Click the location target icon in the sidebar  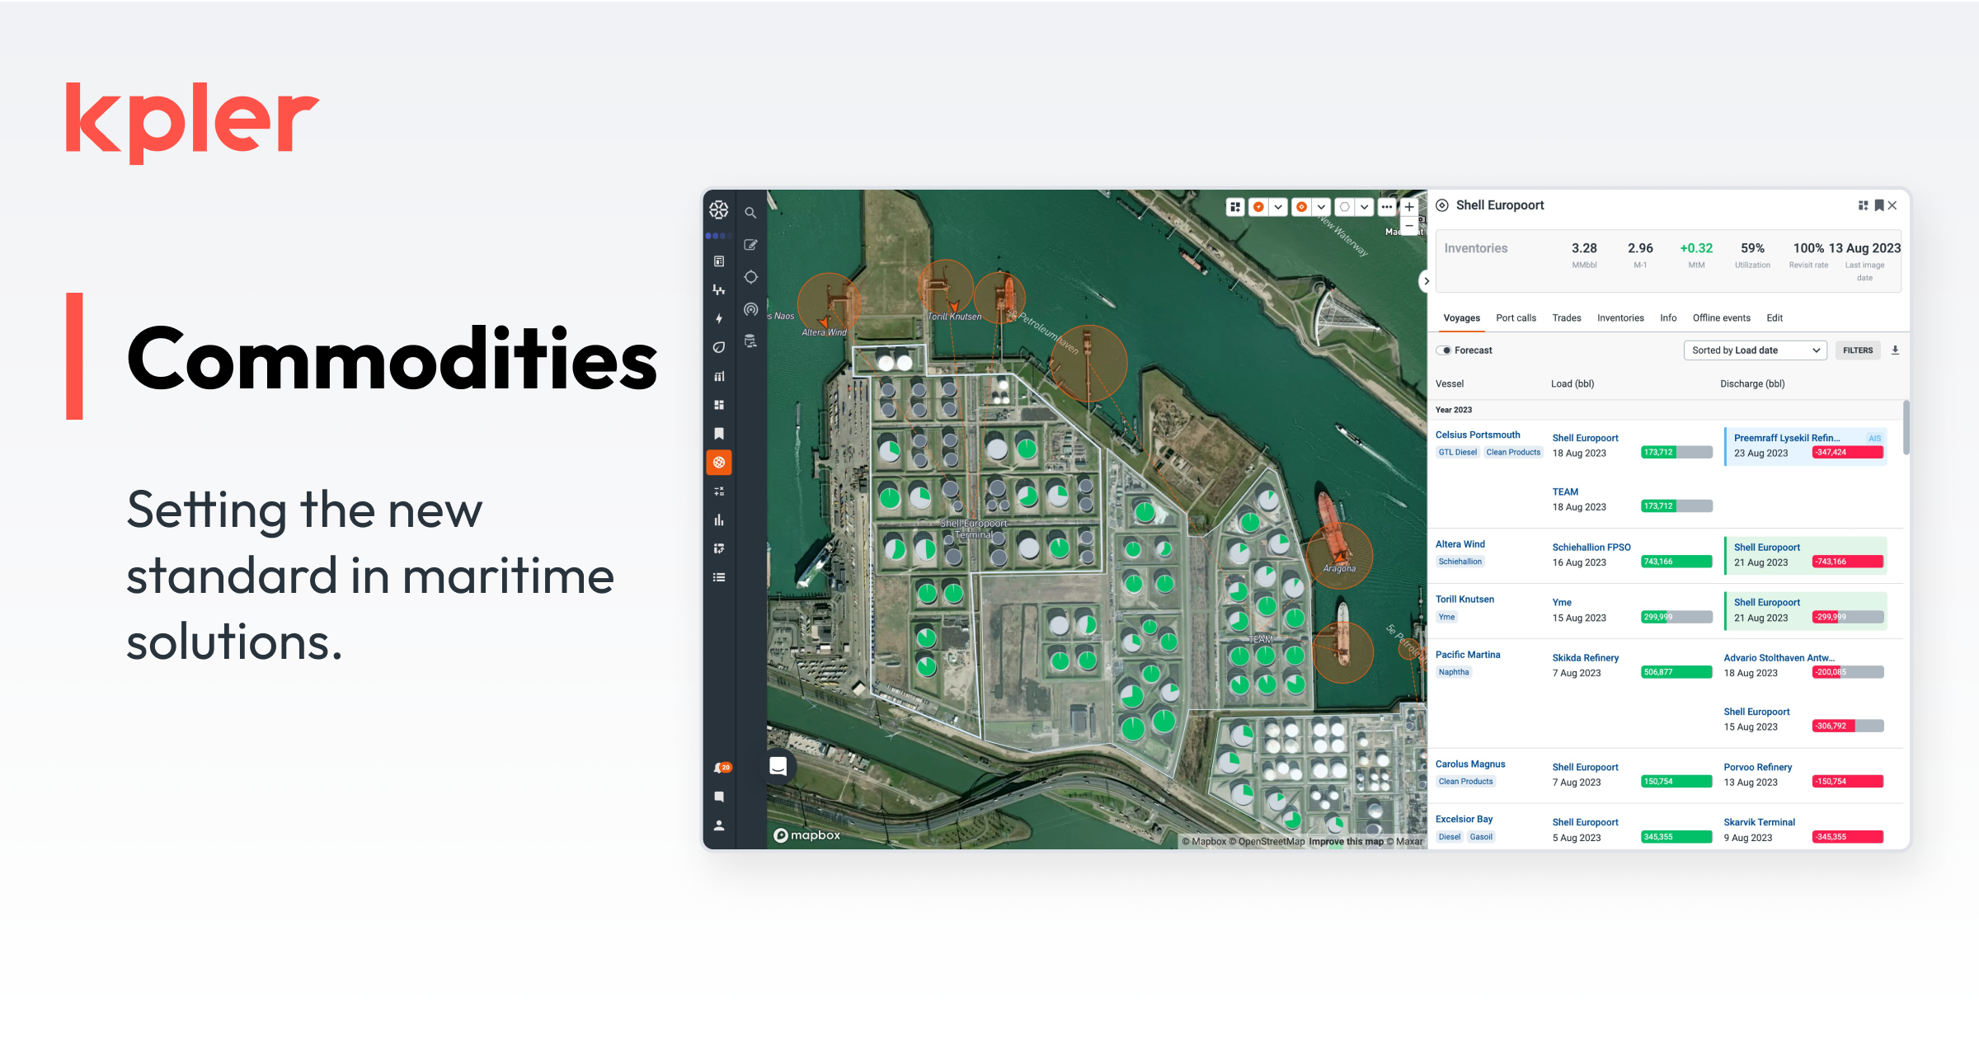(x=750, y=276)
